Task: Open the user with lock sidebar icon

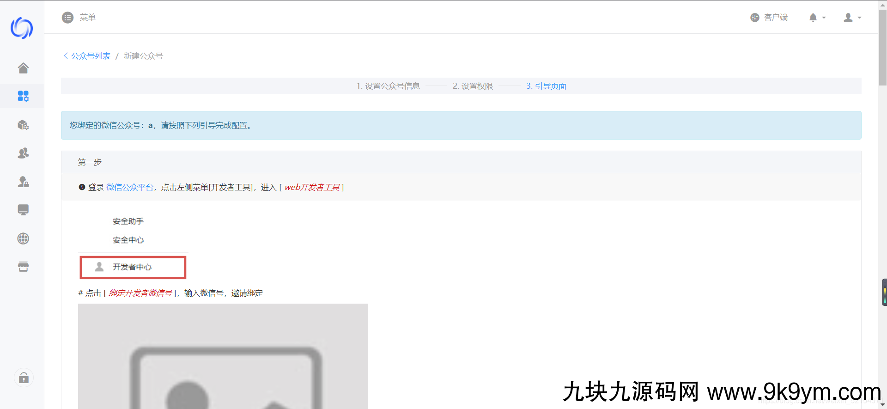Action: pos(23,182)
